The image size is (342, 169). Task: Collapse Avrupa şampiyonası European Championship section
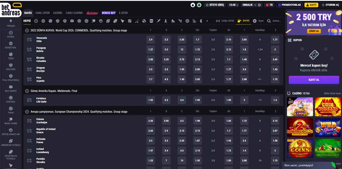point(27,112)
